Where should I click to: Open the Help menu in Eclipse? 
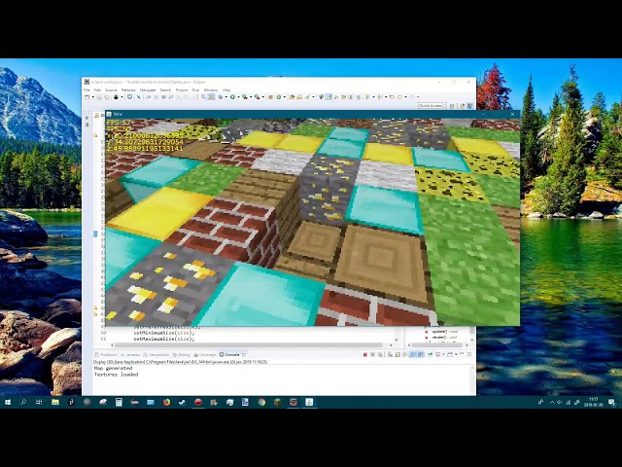coord(226,90)
